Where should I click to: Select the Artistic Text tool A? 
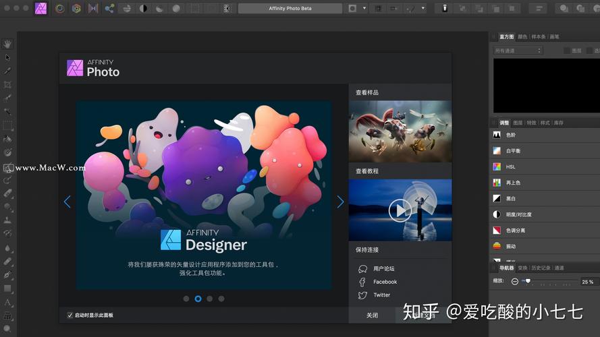click(7, 302)
